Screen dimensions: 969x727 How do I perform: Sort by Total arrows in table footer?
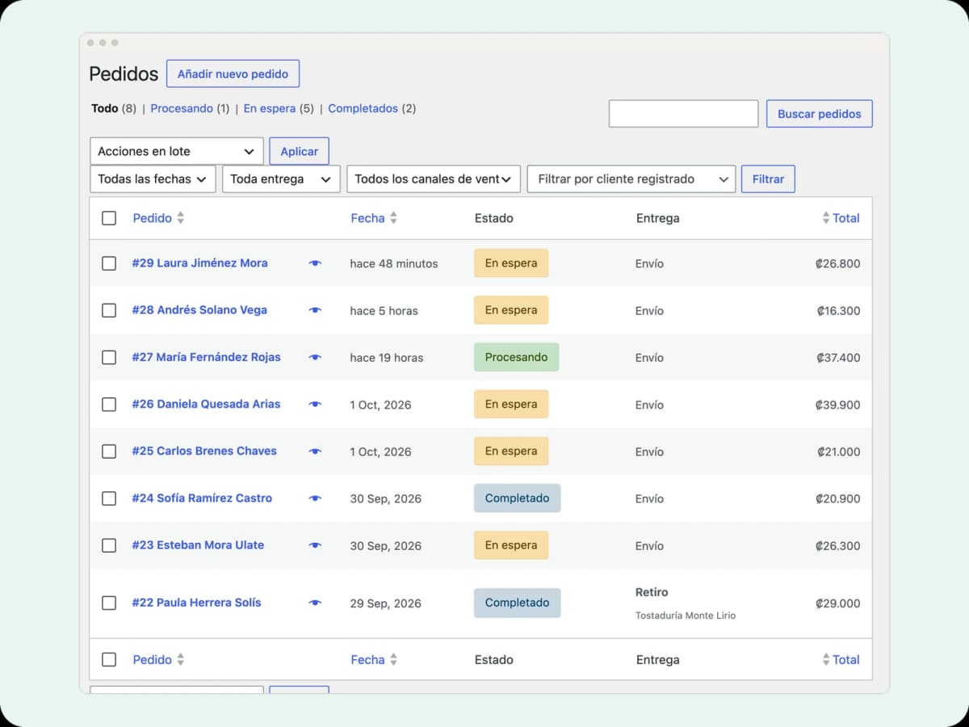(825, 660)
